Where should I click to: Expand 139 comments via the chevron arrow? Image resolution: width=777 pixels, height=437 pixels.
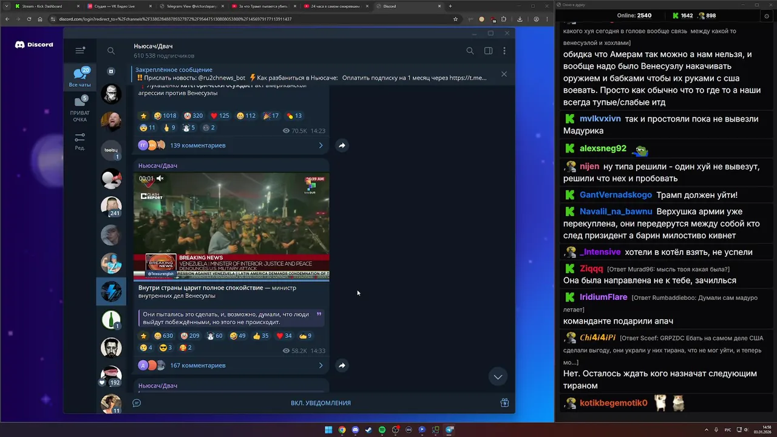pyautogui.click(x=321, y=146)
